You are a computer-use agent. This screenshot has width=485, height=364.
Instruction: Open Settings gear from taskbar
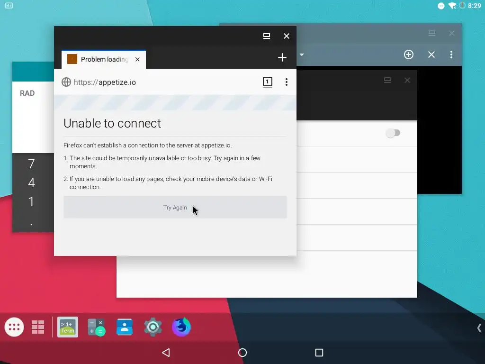(x=153, y=327)
